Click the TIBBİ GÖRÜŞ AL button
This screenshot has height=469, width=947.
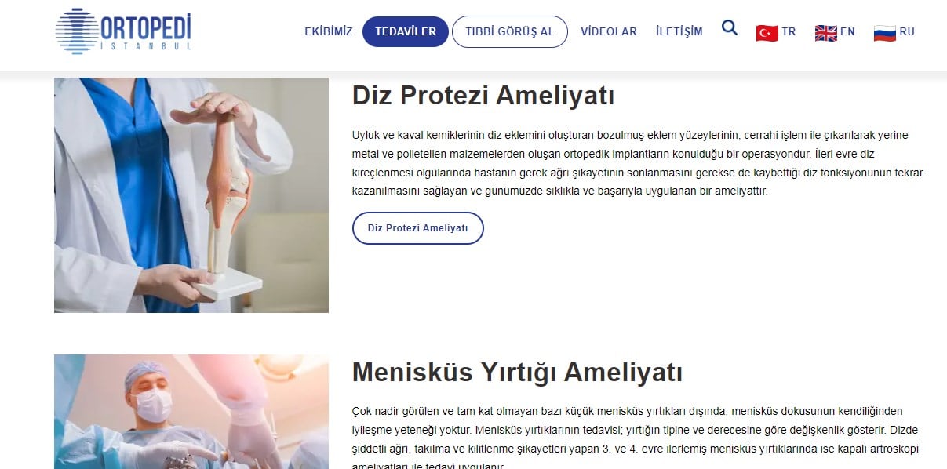(x=510, y=31)
